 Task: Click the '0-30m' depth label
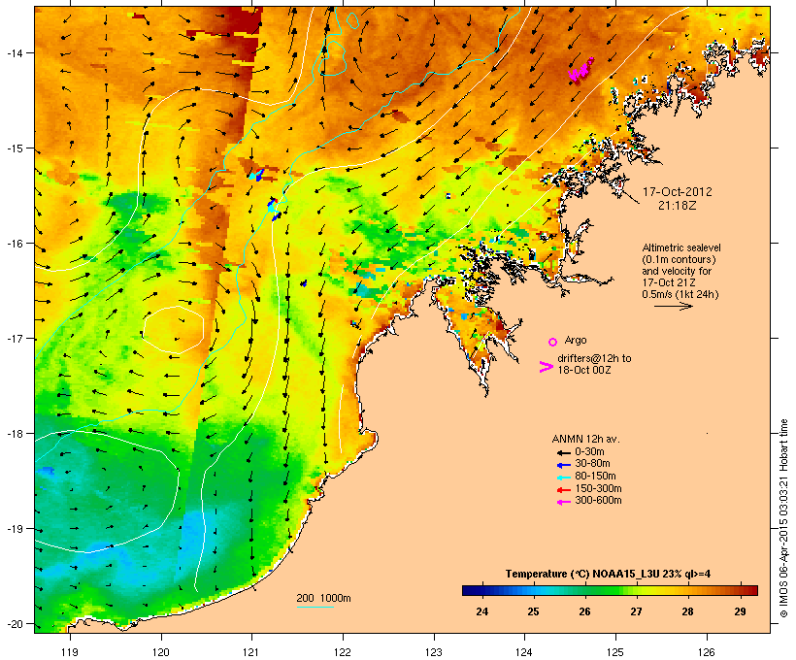click(589, 452)
